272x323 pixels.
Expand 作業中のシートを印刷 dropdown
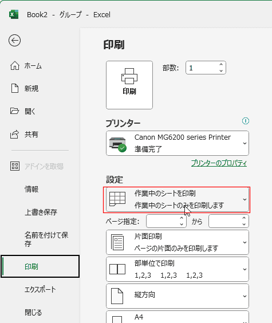point(178,199)
